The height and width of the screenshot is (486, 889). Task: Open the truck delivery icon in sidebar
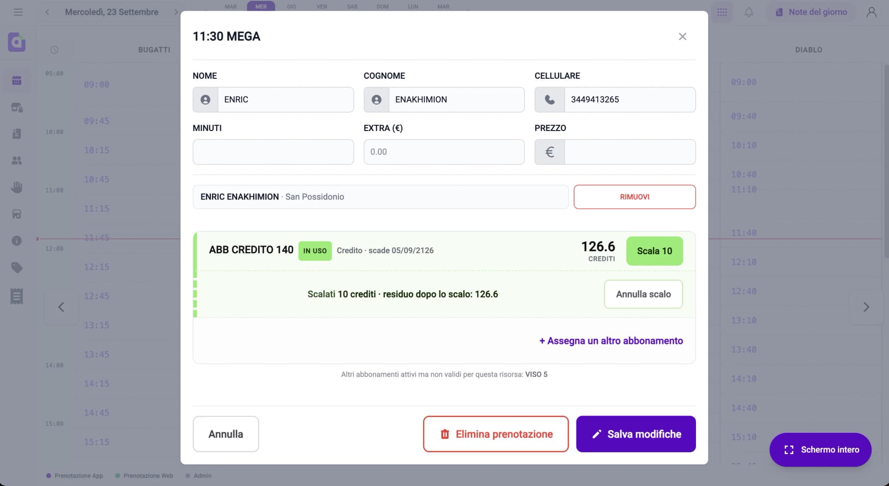click(x=17, y=107)
